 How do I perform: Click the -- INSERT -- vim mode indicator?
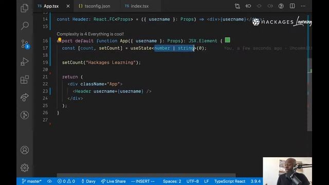[x=143, y=181]
